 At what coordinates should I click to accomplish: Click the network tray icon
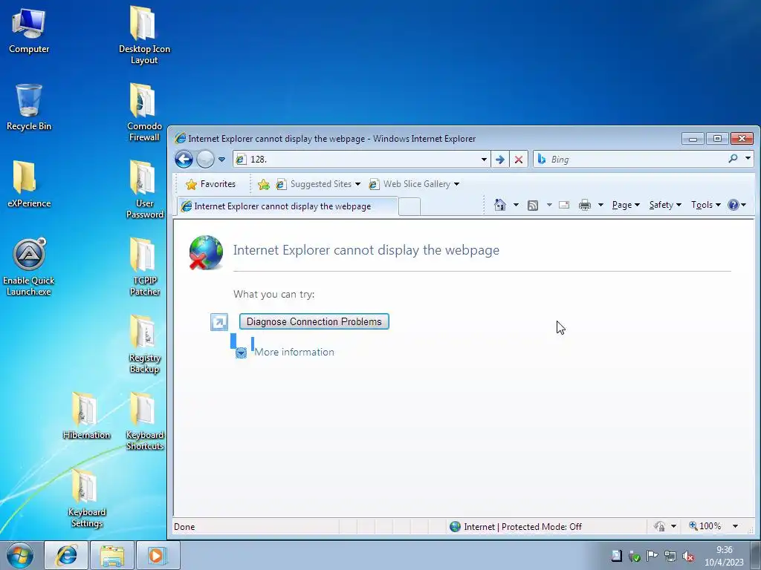(670, 556)
